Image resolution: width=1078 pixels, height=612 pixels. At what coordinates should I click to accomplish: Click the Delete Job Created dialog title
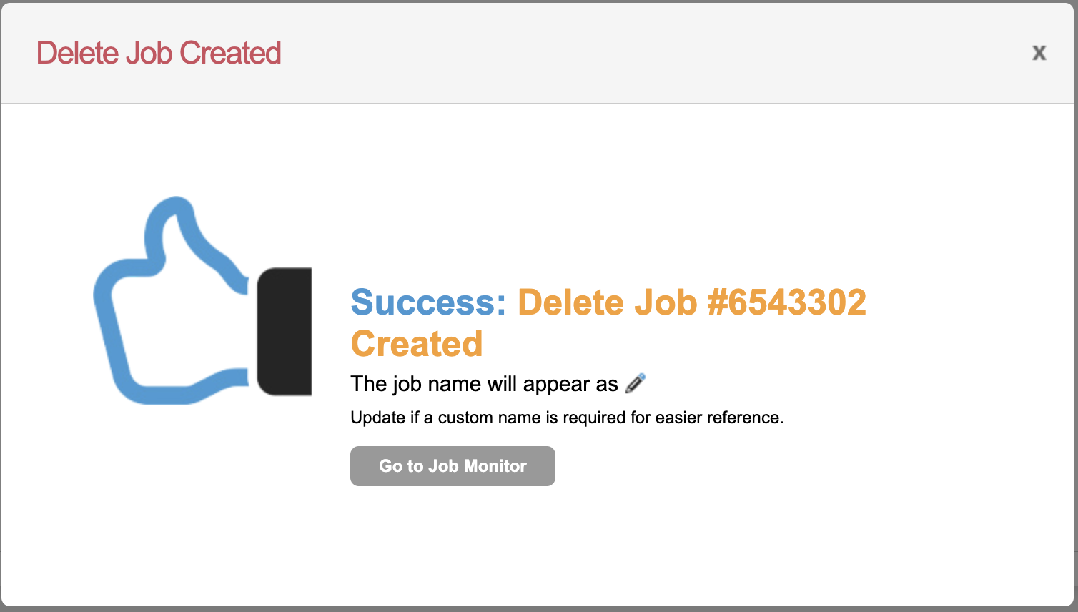[x=159, y=53]
